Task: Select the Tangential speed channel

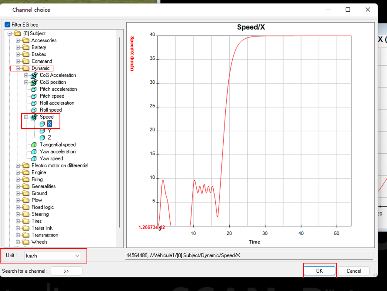Action: (58, 145)
